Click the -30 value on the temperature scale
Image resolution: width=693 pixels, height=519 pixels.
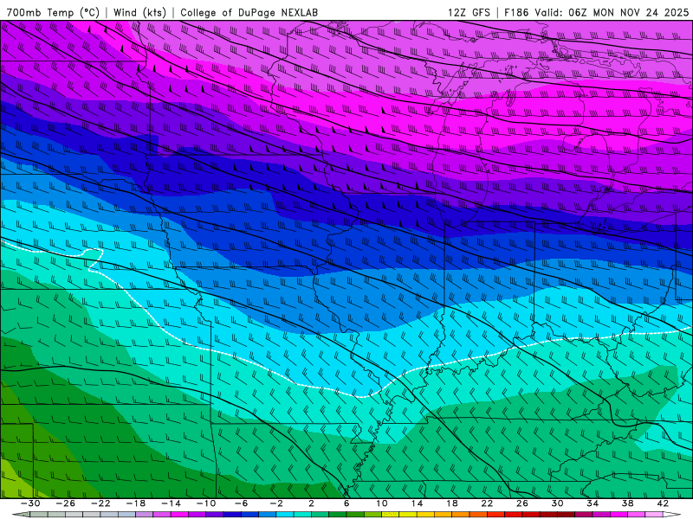tap(30, 503)
